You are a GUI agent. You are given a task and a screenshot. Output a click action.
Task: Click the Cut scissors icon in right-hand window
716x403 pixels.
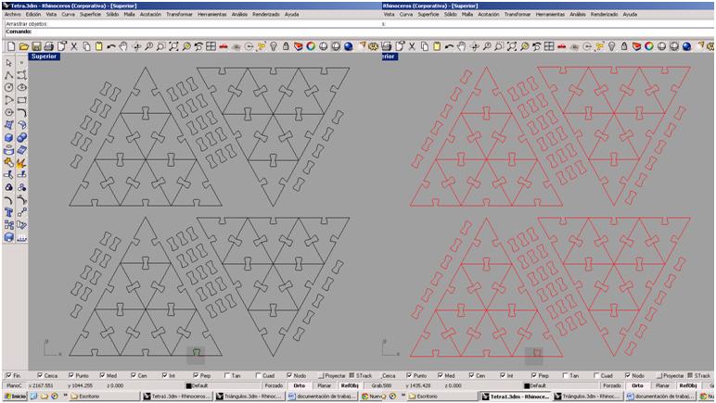[412, 46]
